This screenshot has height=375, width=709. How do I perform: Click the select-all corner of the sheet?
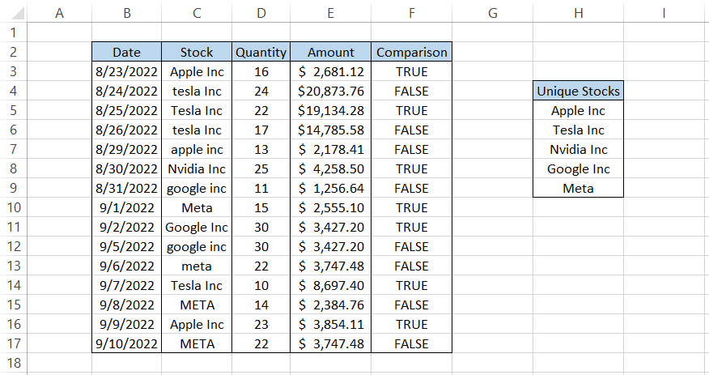(x=13, y=12)
